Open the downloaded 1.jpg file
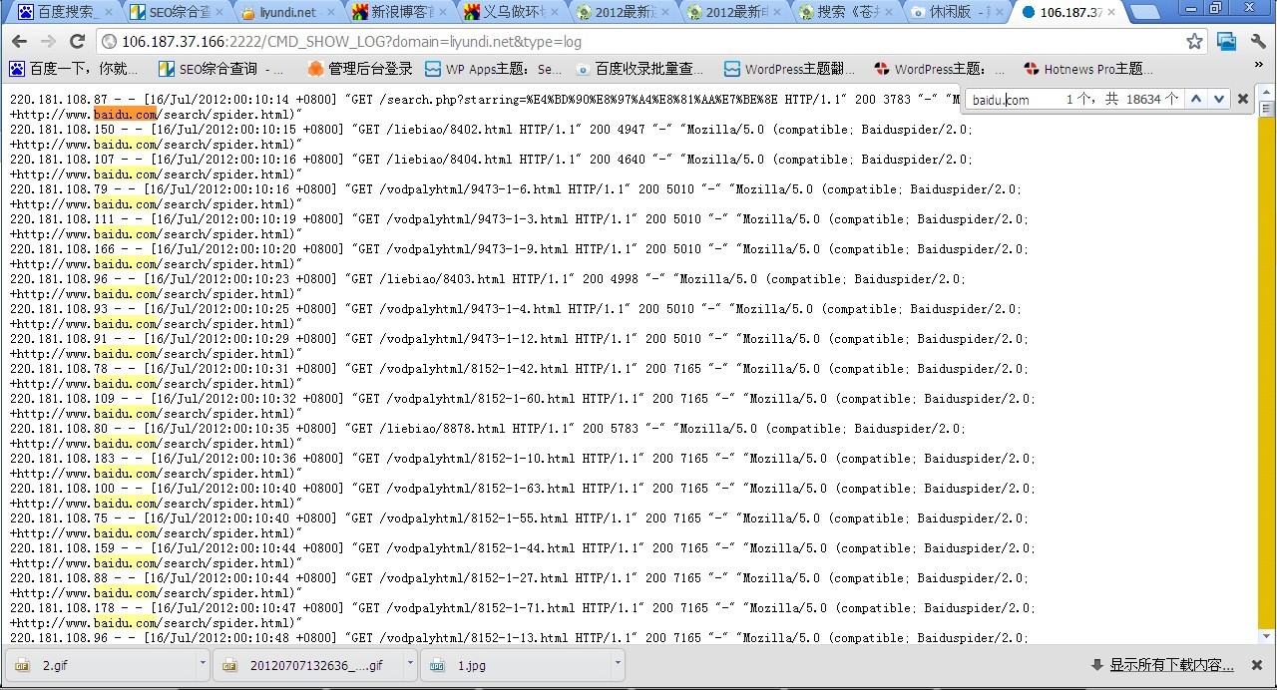This screenshot has height=690, width=1277. (516, 664)
